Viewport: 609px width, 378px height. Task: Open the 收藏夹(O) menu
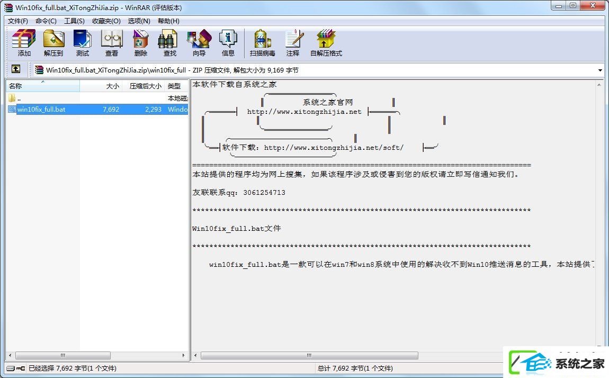click(106, 21)
